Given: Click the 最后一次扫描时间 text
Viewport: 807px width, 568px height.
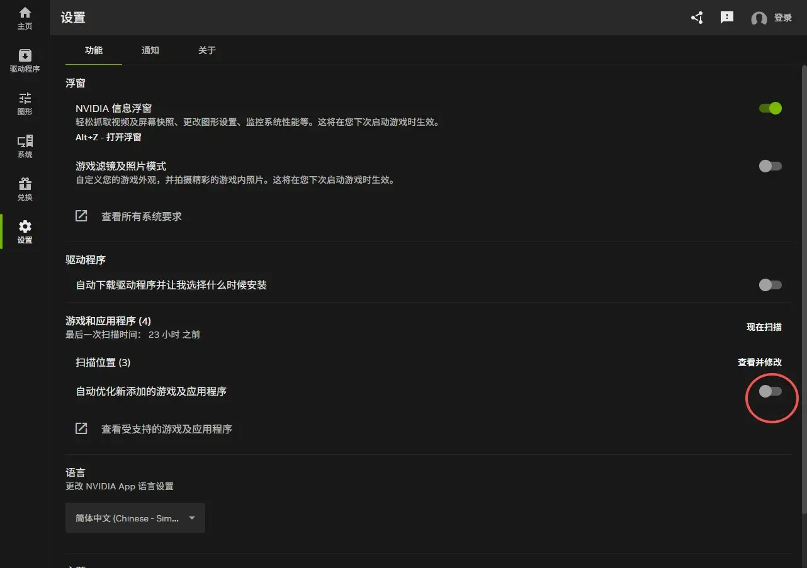Looking at the screenshot, I should 133,335.
